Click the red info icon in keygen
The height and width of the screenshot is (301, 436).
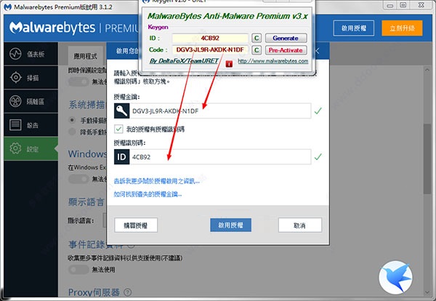tap(229, 64)
